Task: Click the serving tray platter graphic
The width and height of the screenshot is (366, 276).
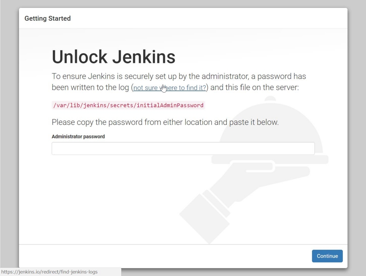Action: pyautogui.click(x=270, y=159)
